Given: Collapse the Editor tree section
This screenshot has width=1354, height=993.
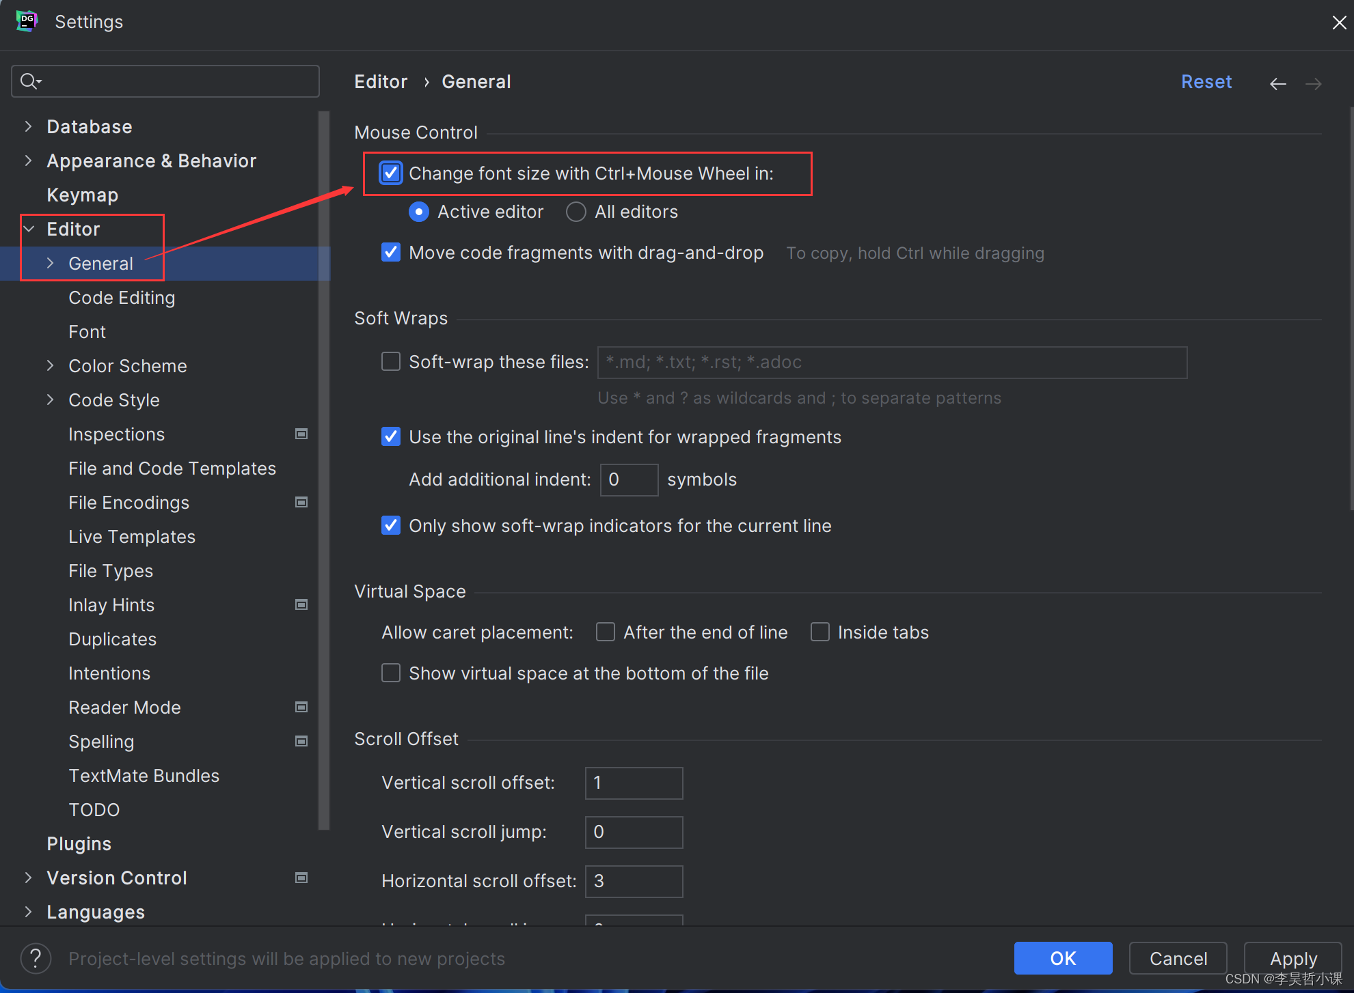Looking at the screenshot, I should [29, 229].
